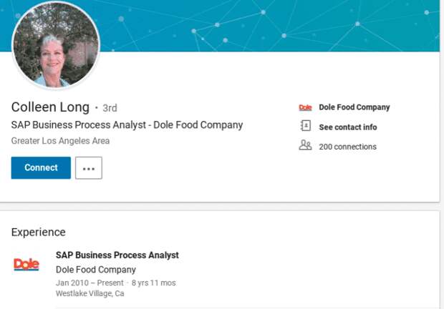The width and height of the screenshot is (444, 309).
Task: Open the Dole Food Company link in summary
Action: point(354,107)
